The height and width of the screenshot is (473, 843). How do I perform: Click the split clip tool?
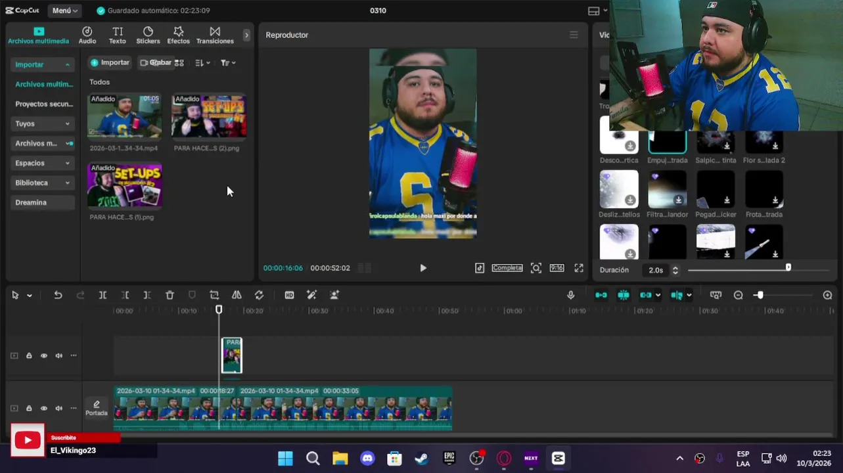(103, 295)
